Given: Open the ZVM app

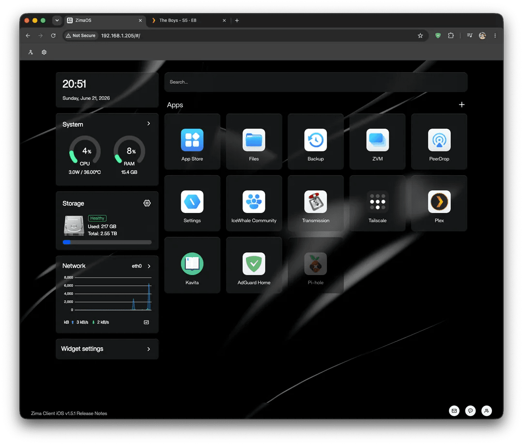Looking at the screenshot, I should (x=377, y=141).
